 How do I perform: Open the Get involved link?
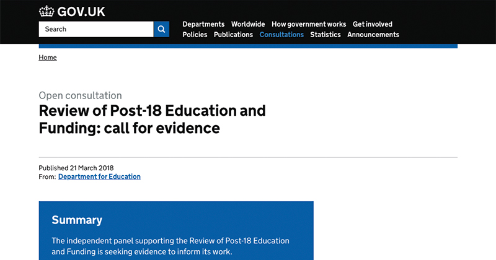[373, 24]
